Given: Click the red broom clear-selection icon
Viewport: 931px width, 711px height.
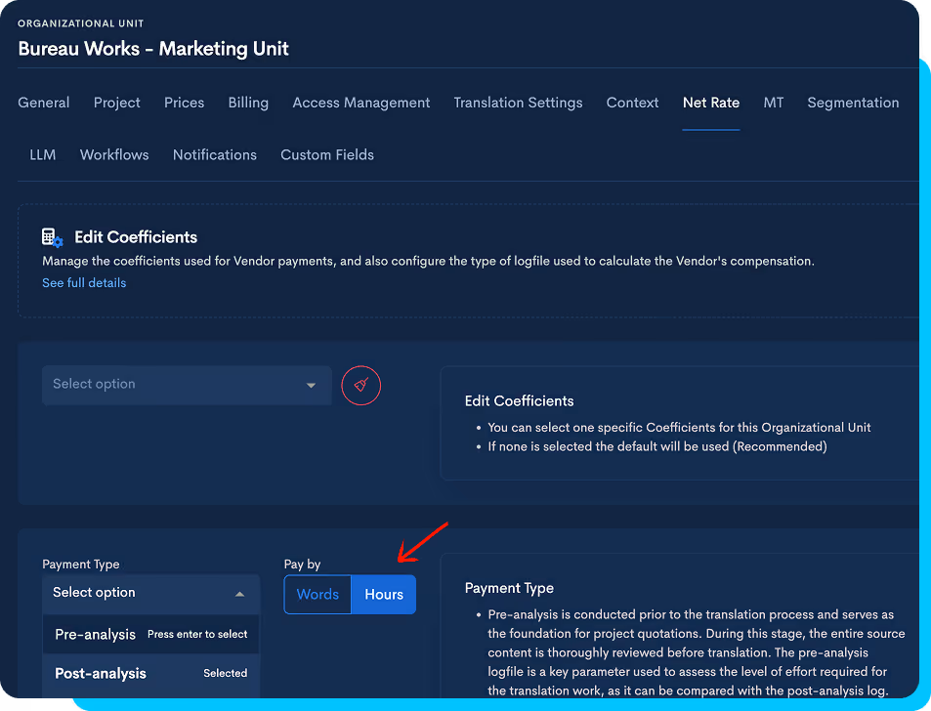Looking at the screenshot, I should [x=361, y=385].
